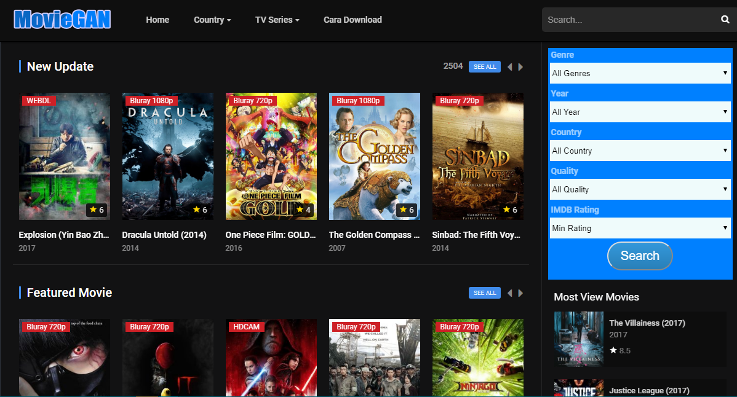Open the Quality dropdown (All Quality)
This screenshot has width=737, height=397.
click(640, 189)
